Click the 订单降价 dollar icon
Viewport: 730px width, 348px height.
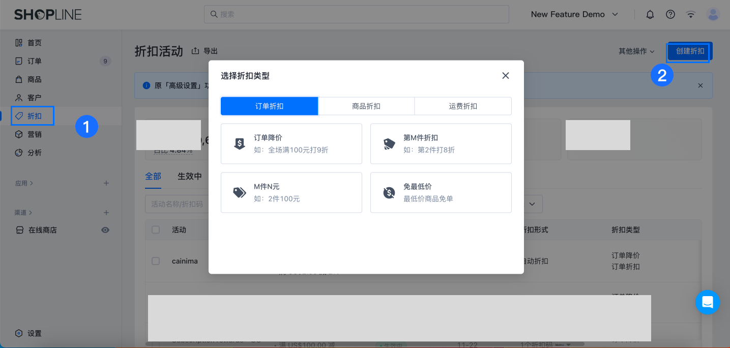pyautogui.click(x=240, y=144)
